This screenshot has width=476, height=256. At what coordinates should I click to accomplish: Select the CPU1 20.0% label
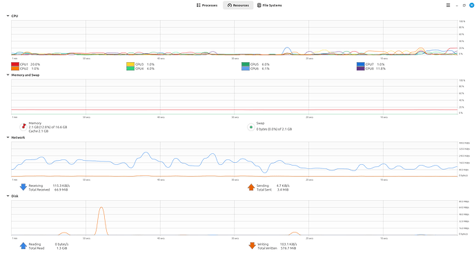click(30, 64)
